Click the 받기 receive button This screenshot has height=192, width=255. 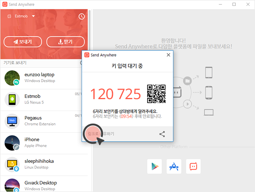[x=66, y=42]
